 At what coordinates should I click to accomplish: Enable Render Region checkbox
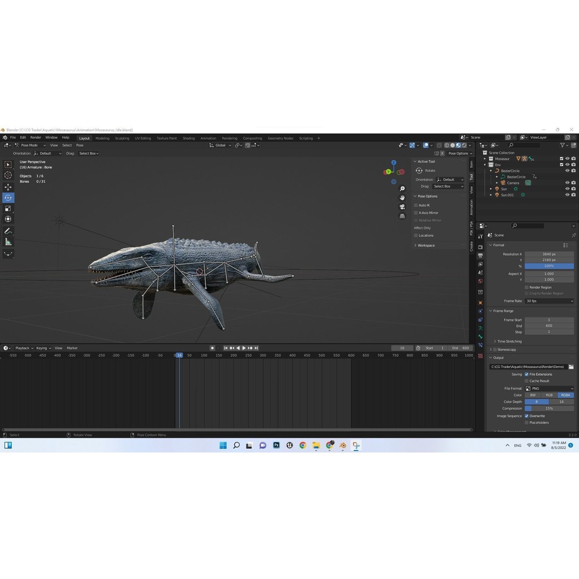click(526, 287)
